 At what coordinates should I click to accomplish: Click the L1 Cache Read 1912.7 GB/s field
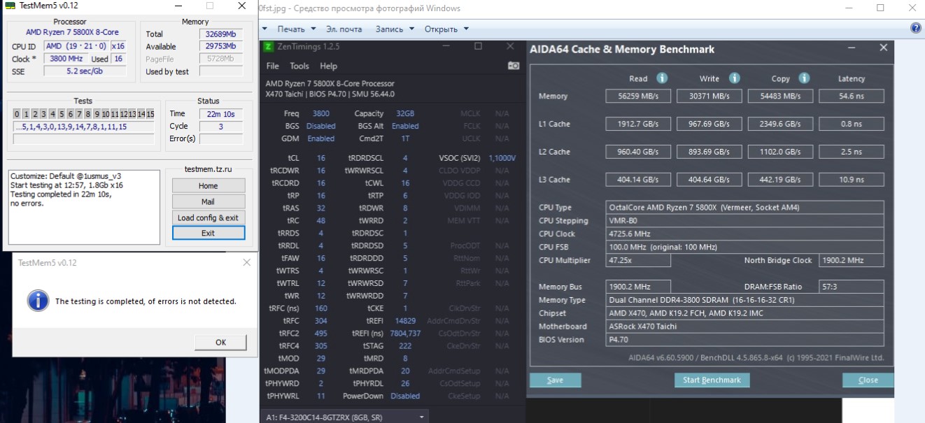pos(640,124)
